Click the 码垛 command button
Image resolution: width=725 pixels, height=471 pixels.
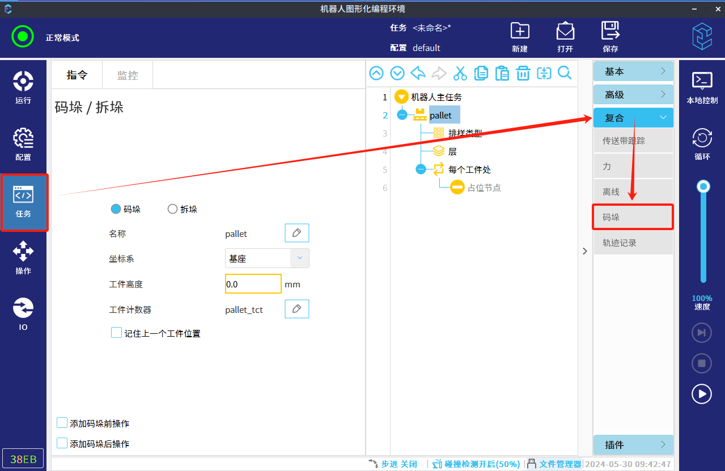pyautogui.click(x=633, y=217)
